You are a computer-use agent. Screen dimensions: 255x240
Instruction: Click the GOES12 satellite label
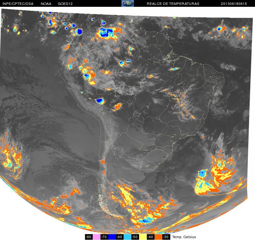click(65, 4)
